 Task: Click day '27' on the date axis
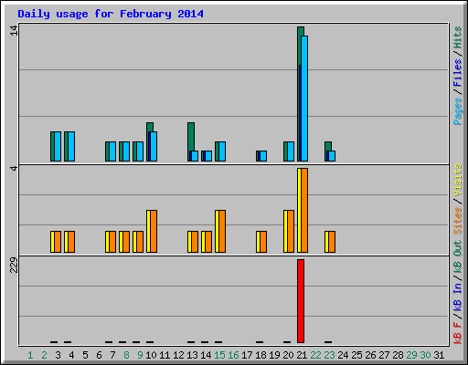[384, 355]
